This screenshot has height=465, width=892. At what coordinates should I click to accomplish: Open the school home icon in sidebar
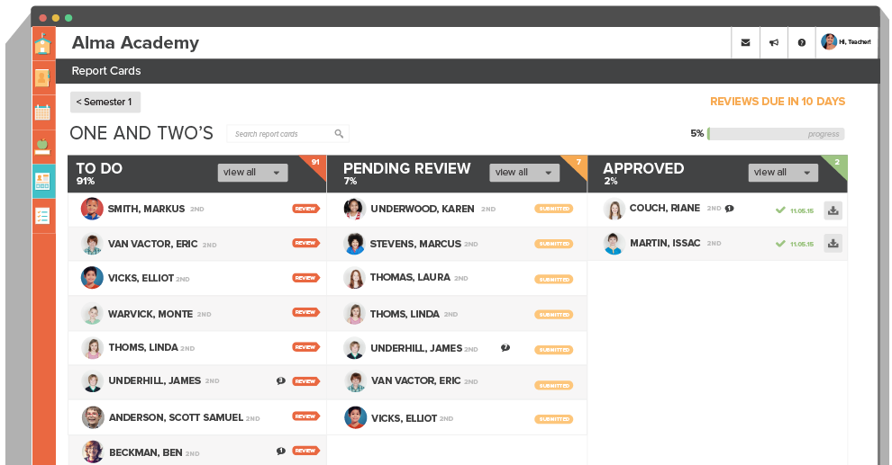tap(42, 44)
